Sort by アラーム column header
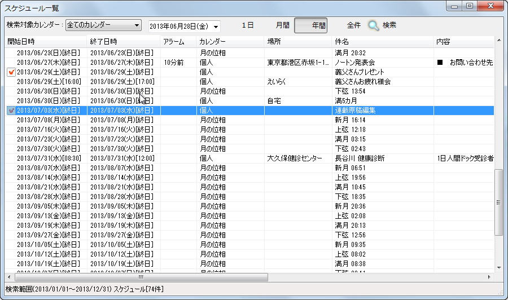Viewport: 508px width, 300px height. pyautogui.click(x=178, y=42)
